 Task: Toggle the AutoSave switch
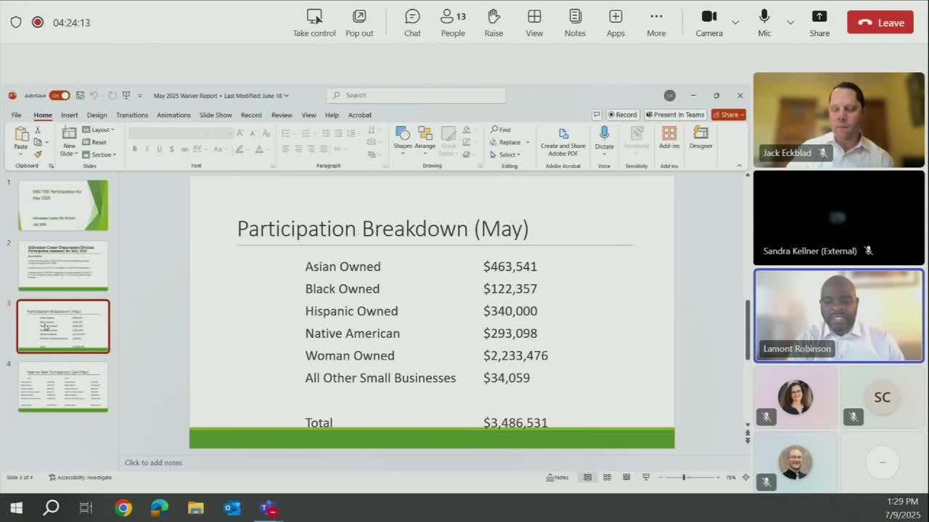(x=60, y=96)
